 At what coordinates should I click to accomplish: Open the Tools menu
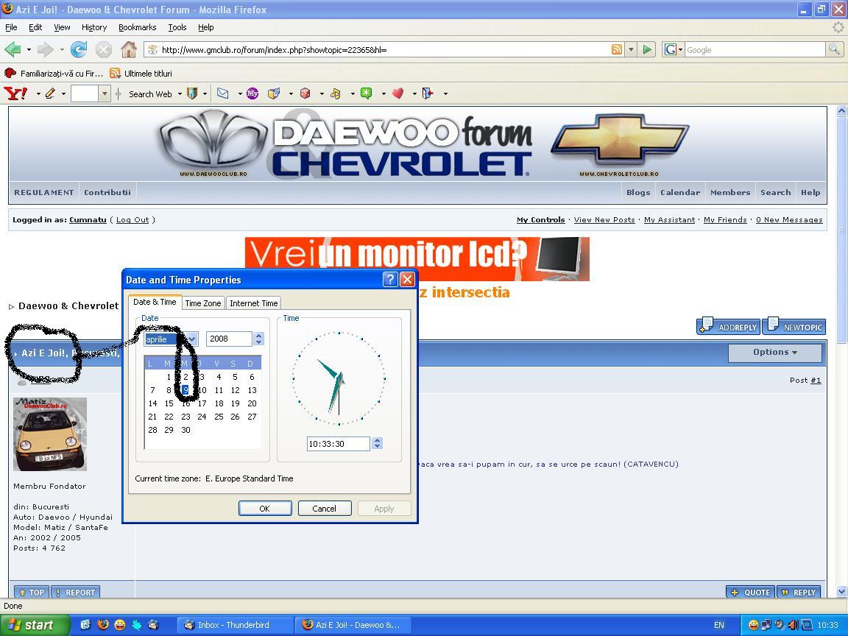177,27
